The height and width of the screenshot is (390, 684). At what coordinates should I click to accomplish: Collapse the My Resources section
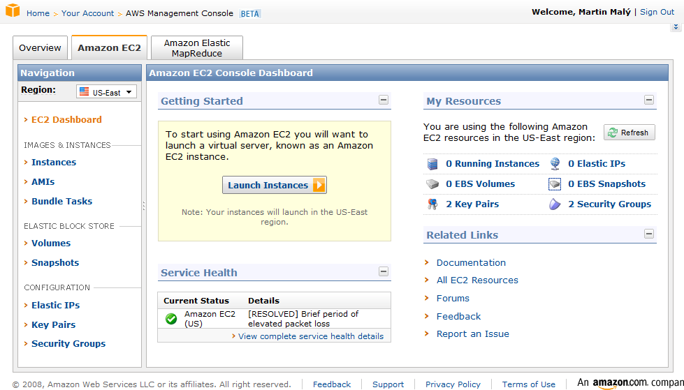point(649,100)
